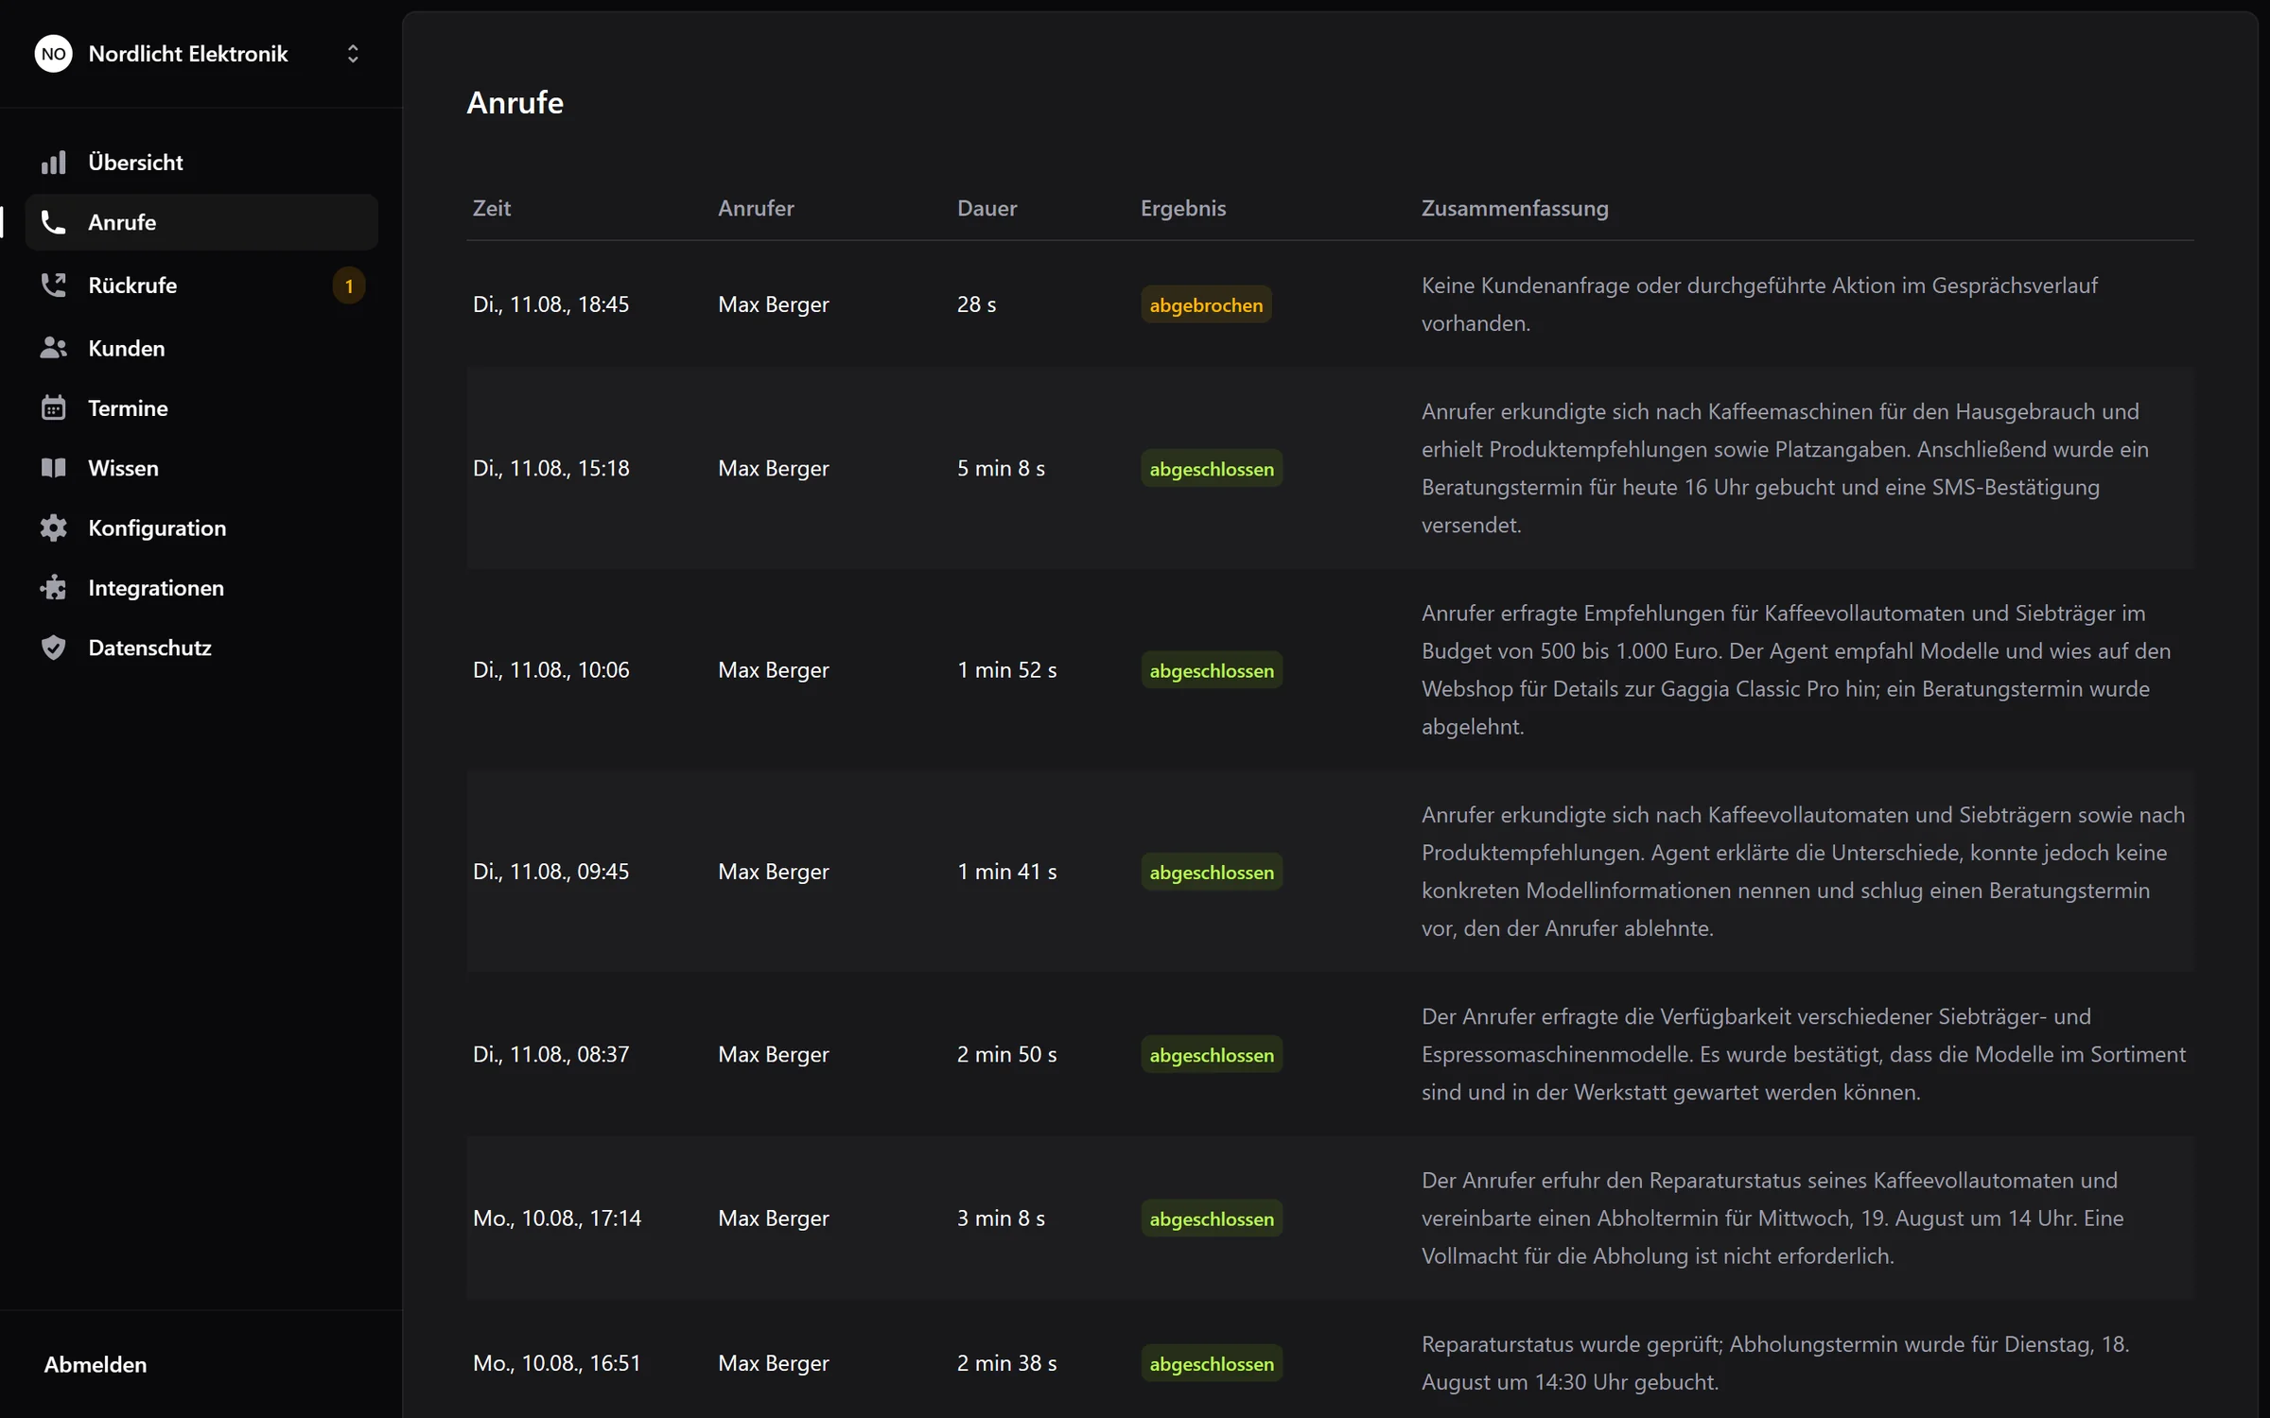Open the Konfiguration page
The height and width of the screenshot is (1418, 2270).
[201, 527]
